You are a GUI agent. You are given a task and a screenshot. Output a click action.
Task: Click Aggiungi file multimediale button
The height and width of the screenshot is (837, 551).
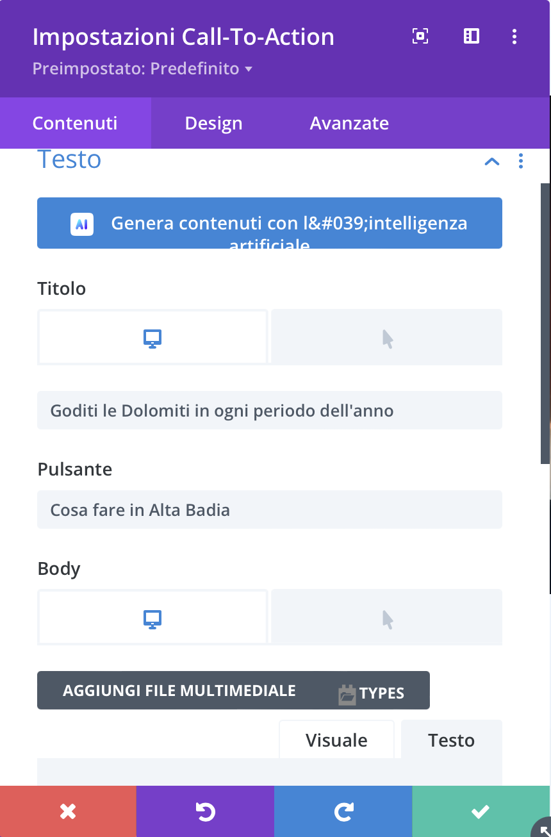pyautogui.click(x=179, y=690)
